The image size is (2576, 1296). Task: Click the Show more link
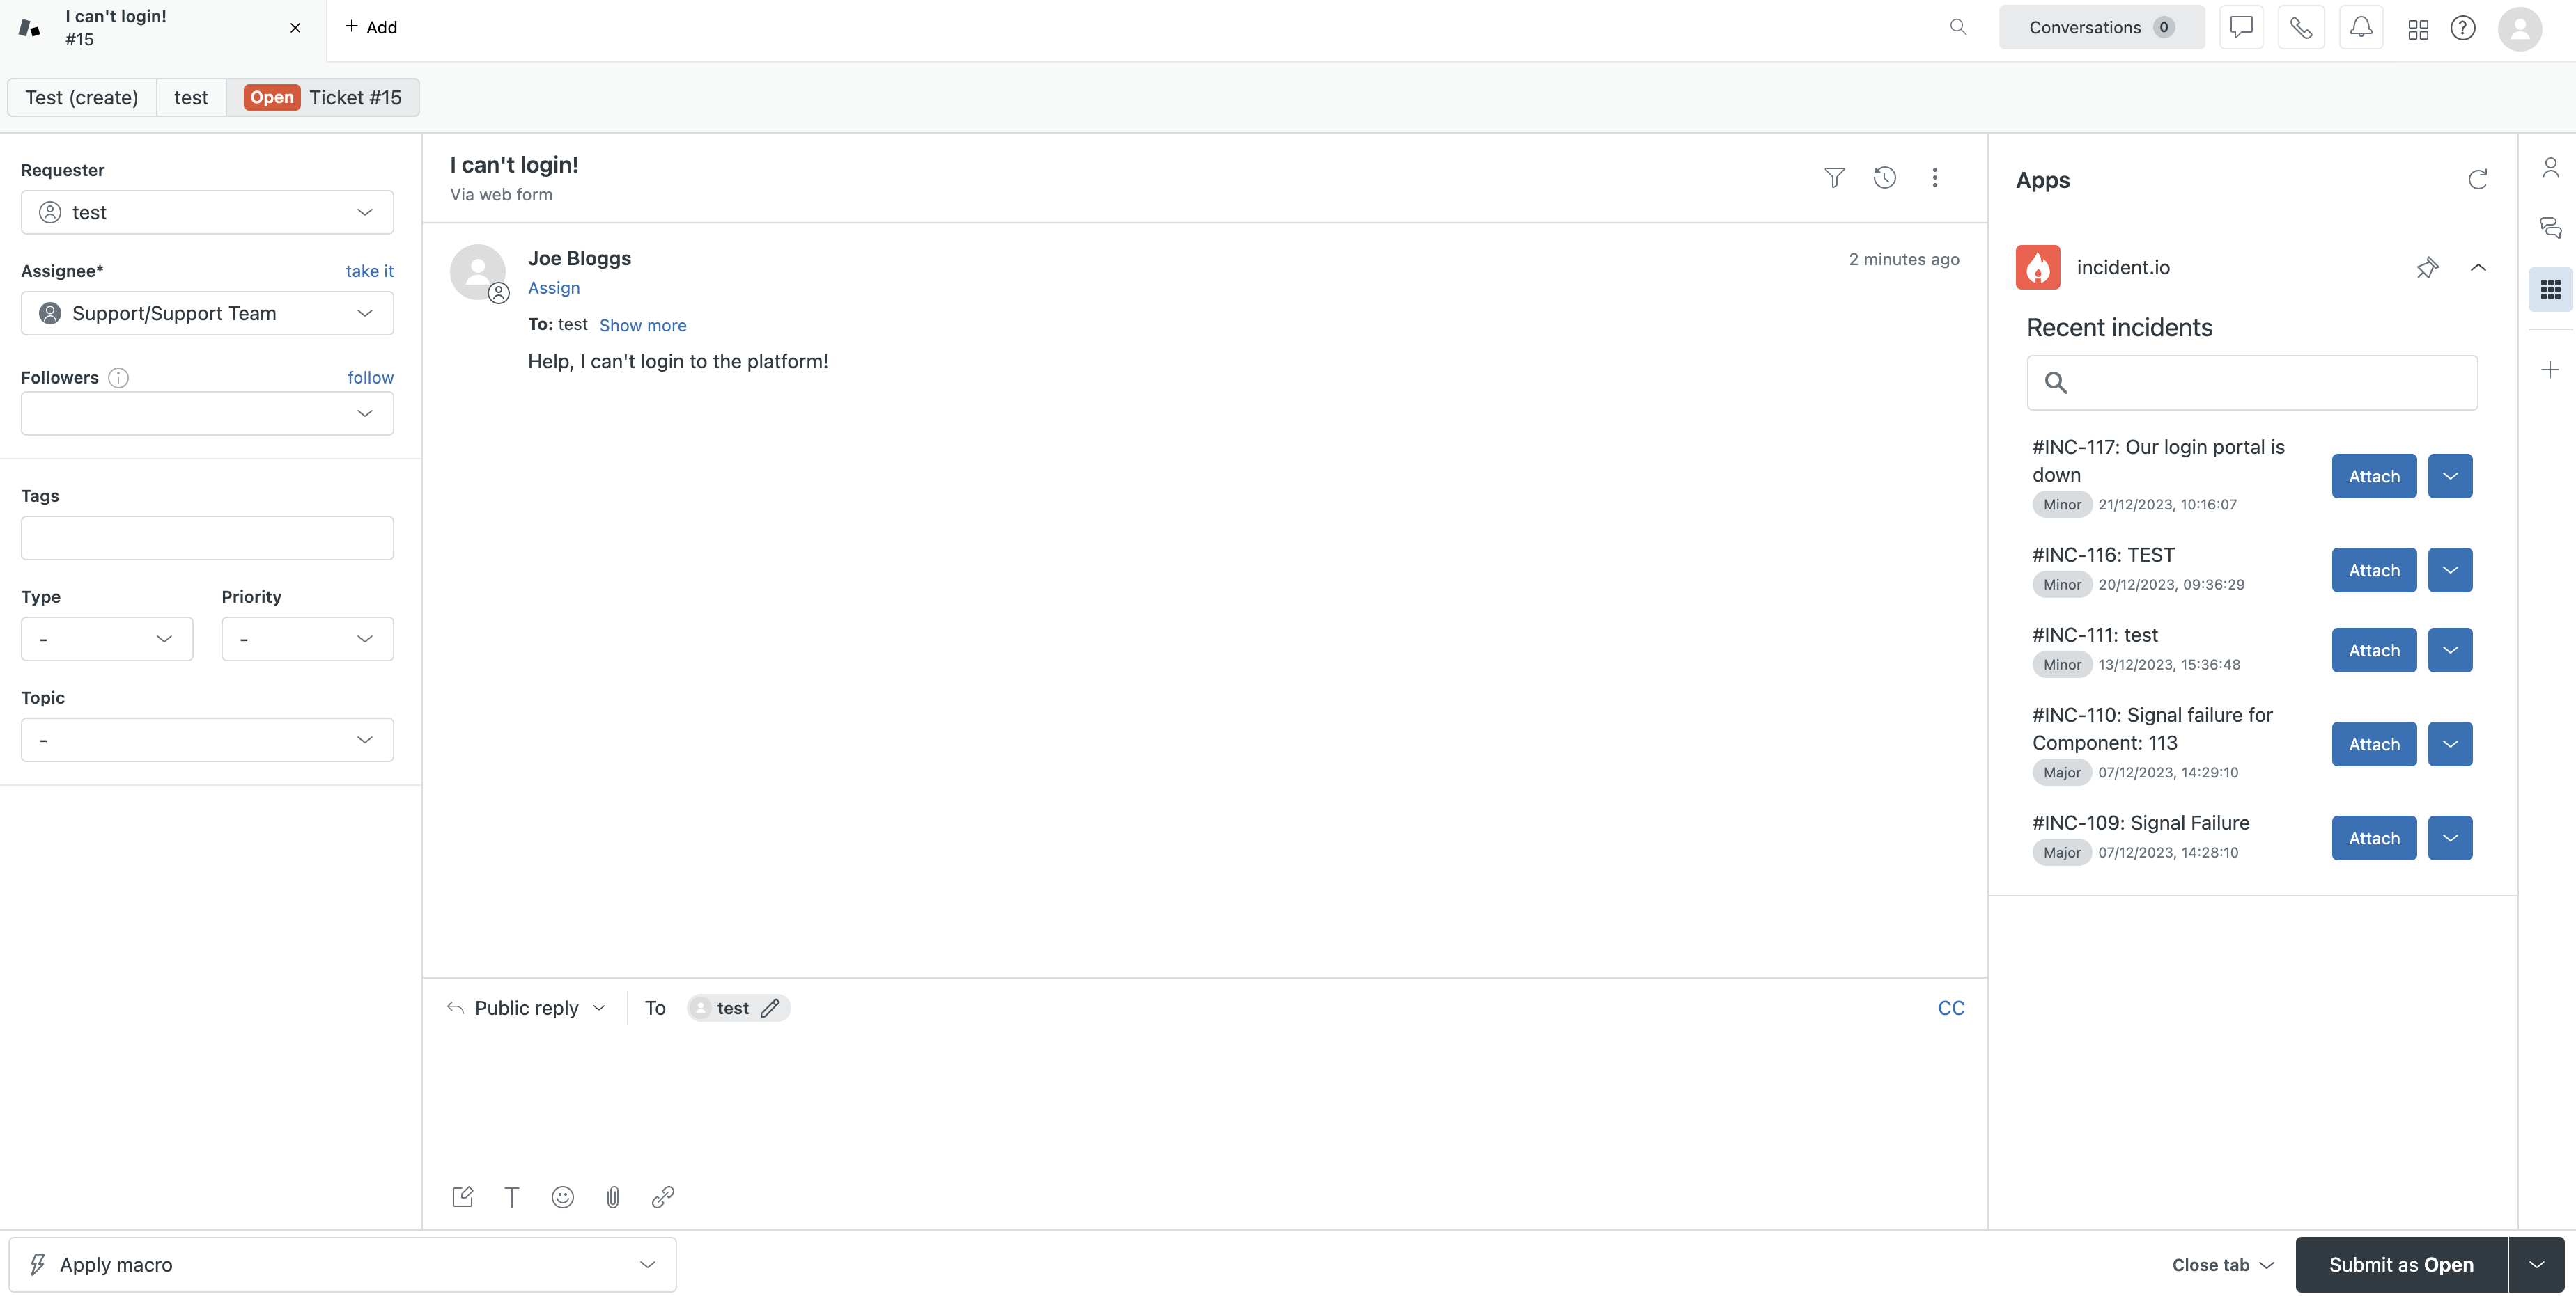click(642, 325)
